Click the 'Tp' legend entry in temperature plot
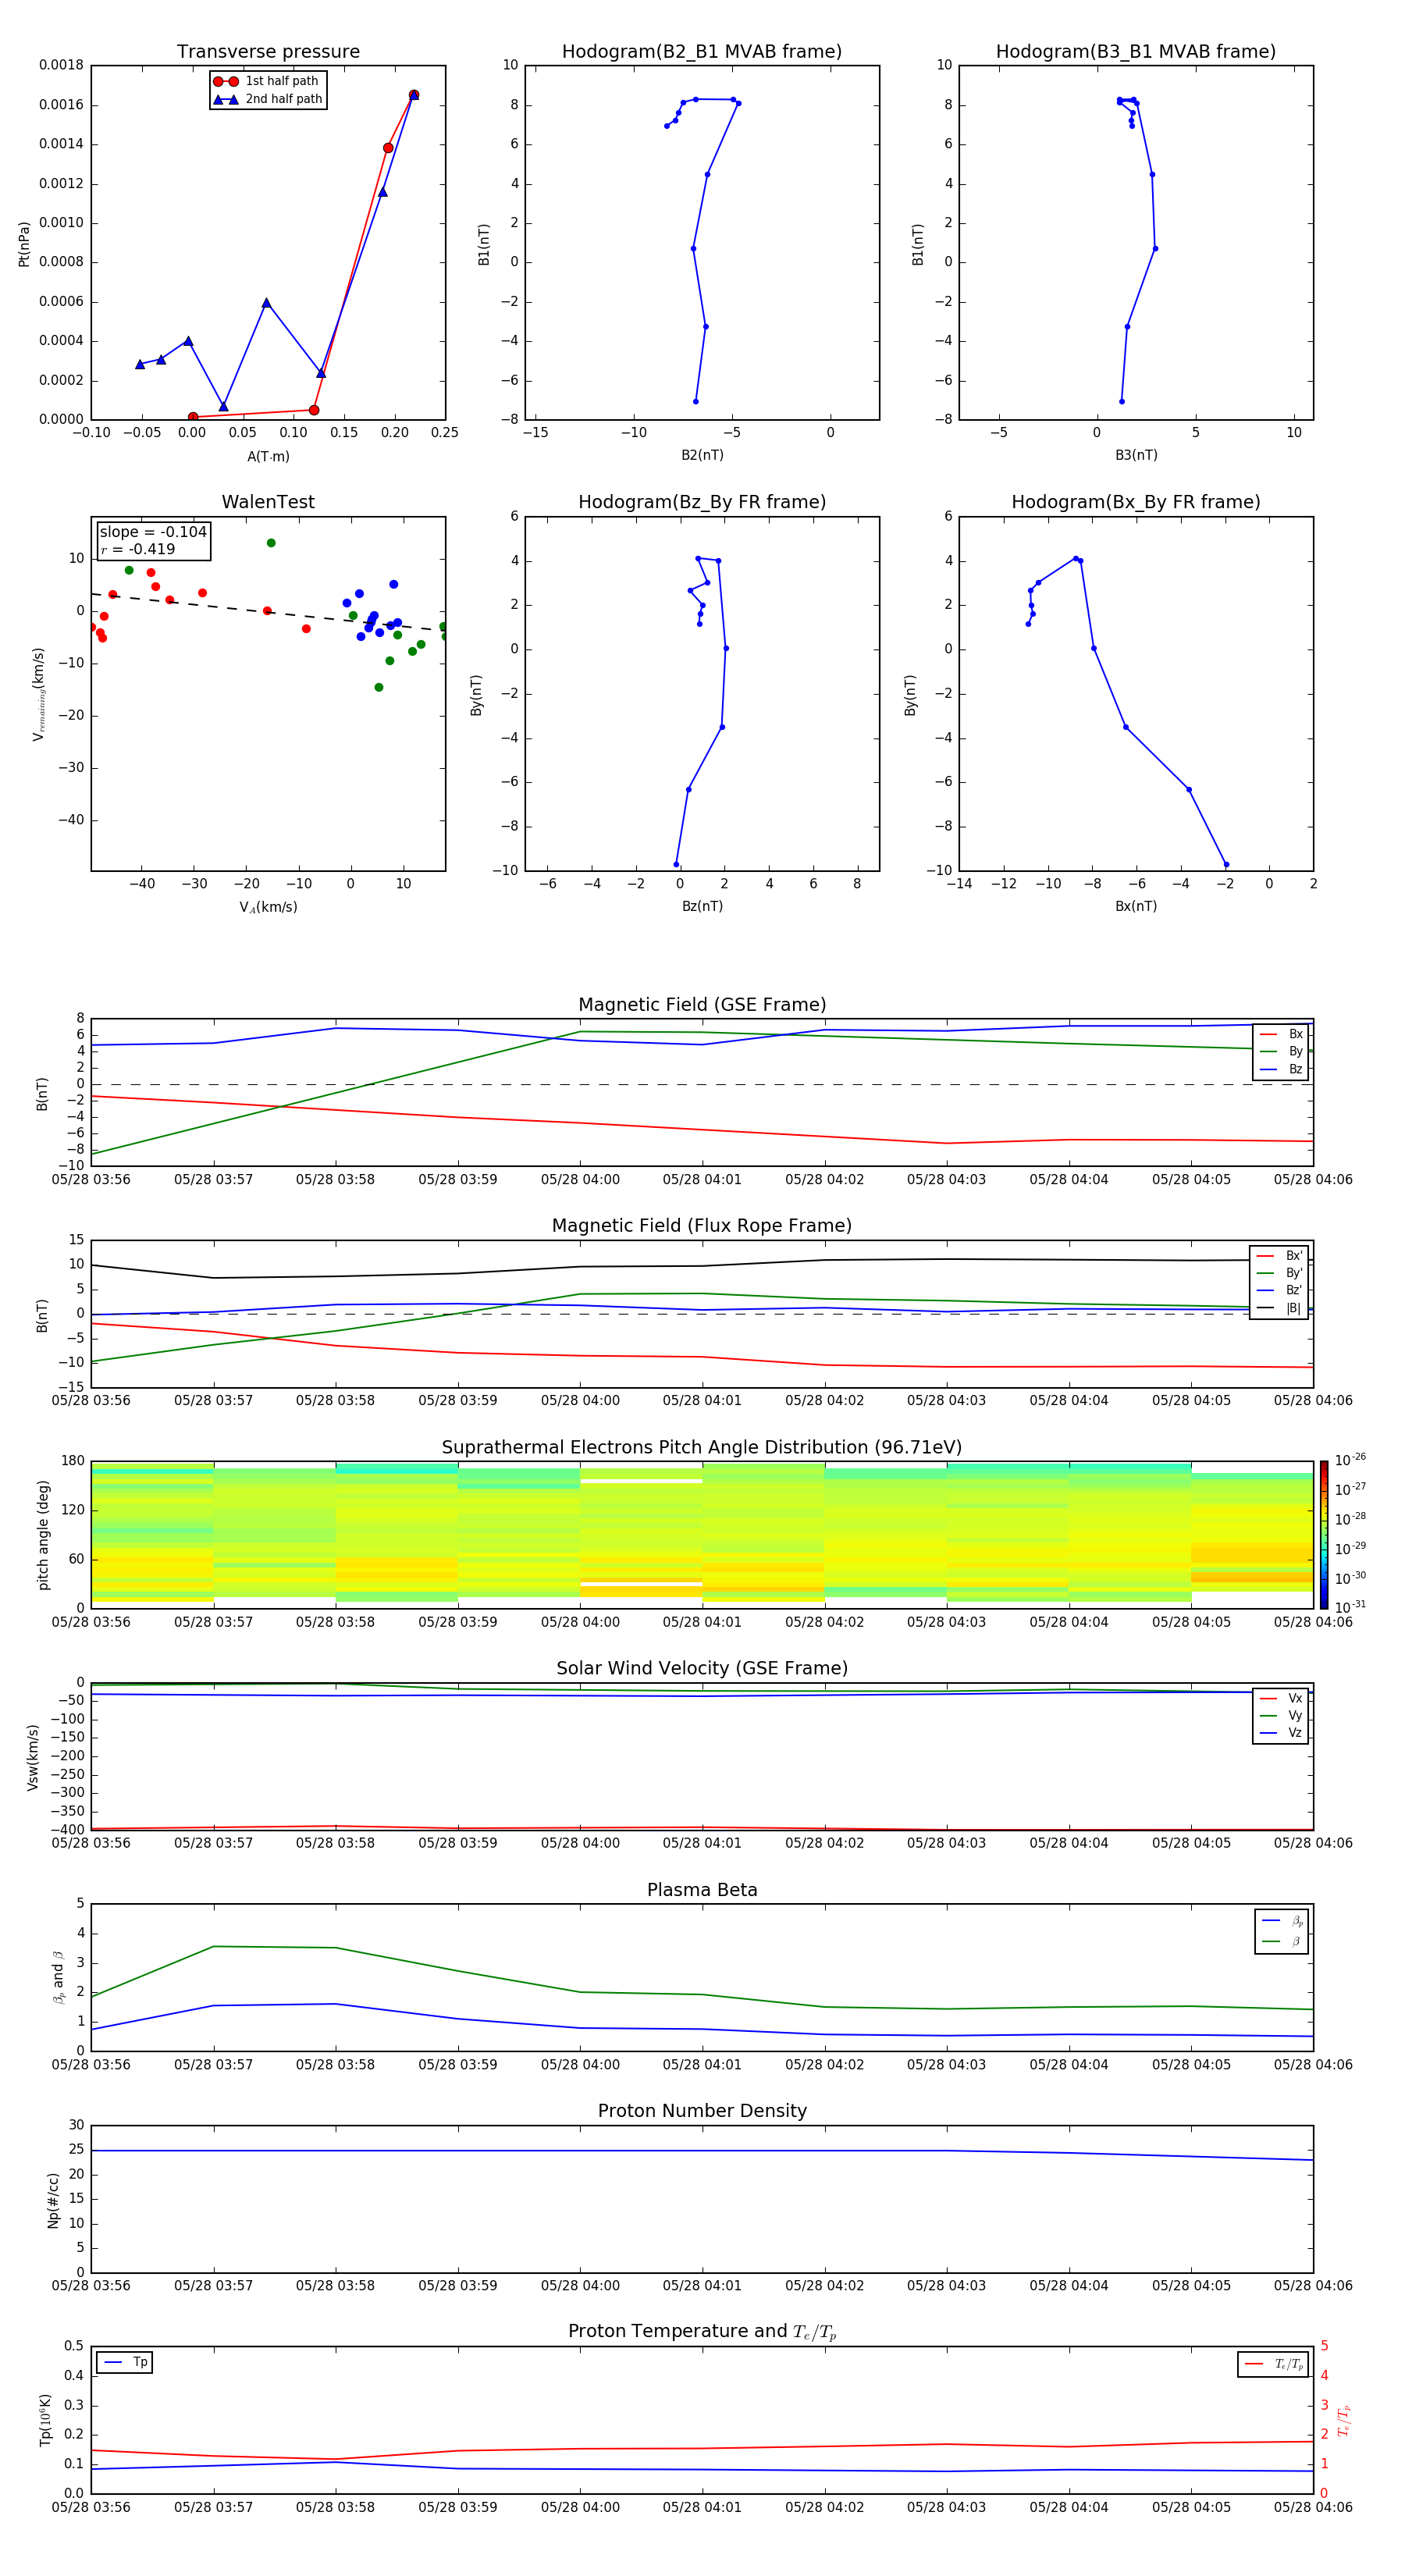 [125, 2363]
